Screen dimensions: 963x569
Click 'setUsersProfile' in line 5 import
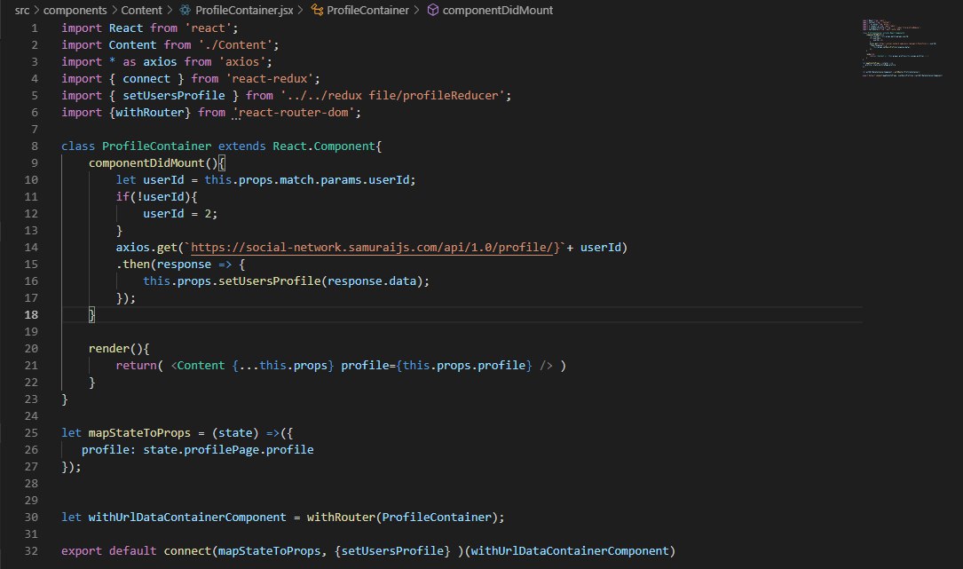click(174, 95)
